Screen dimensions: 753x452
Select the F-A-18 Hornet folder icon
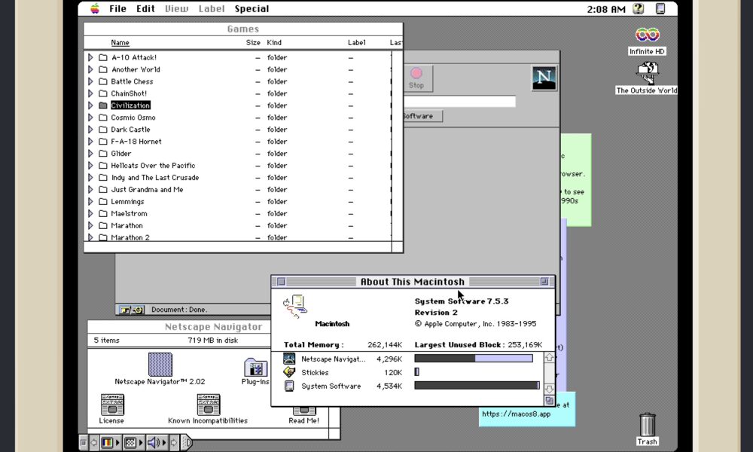click(102, 142)
